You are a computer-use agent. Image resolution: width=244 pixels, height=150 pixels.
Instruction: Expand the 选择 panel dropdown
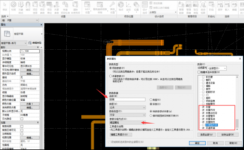(x=5, y=16)
